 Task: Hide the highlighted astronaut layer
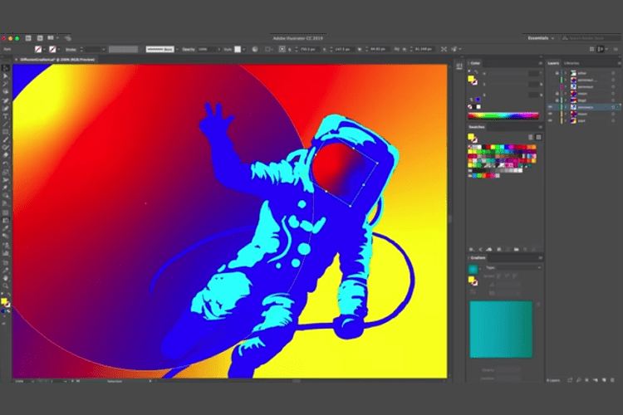click(x=550, y=107)
